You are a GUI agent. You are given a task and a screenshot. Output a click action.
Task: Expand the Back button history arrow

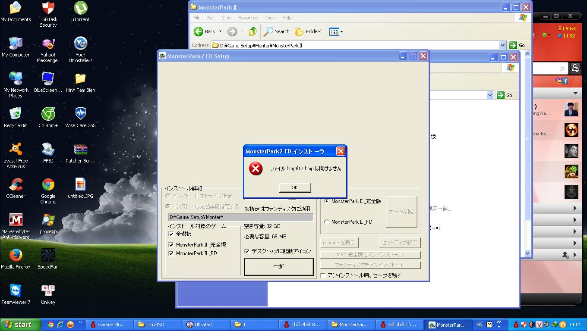220,31
